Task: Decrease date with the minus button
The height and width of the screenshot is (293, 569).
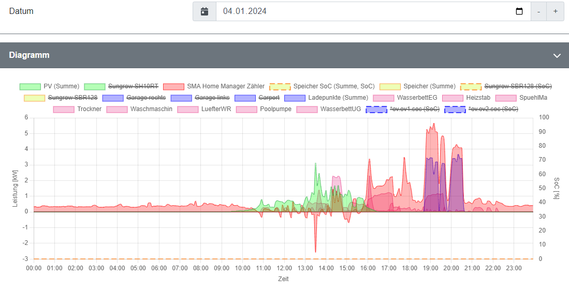Action: [x=538, y=11]
